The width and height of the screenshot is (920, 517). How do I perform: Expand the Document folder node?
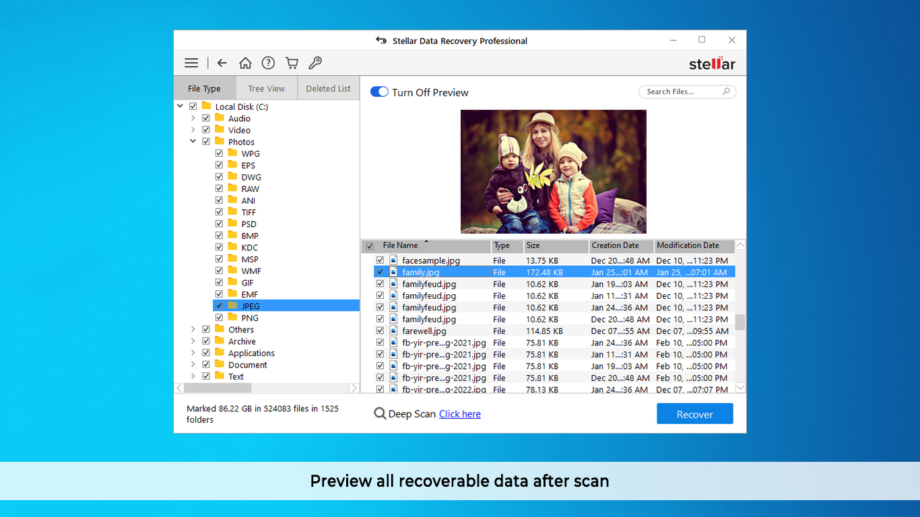[x=193, y=365]
